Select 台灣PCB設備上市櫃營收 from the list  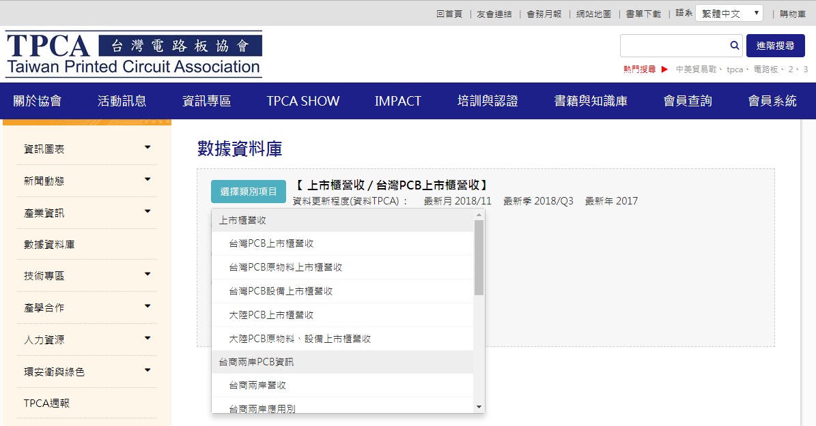coord(342,291)
